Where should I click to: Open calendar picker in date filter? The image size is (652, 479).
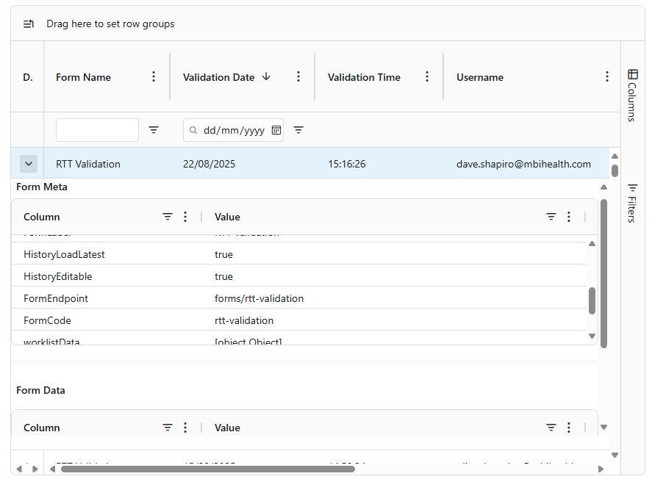click(x=276, y=130)
